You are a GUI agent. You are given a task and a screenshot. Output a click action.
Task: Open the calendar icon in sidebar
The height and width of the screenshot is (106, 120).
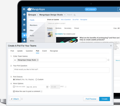[24, 25]
